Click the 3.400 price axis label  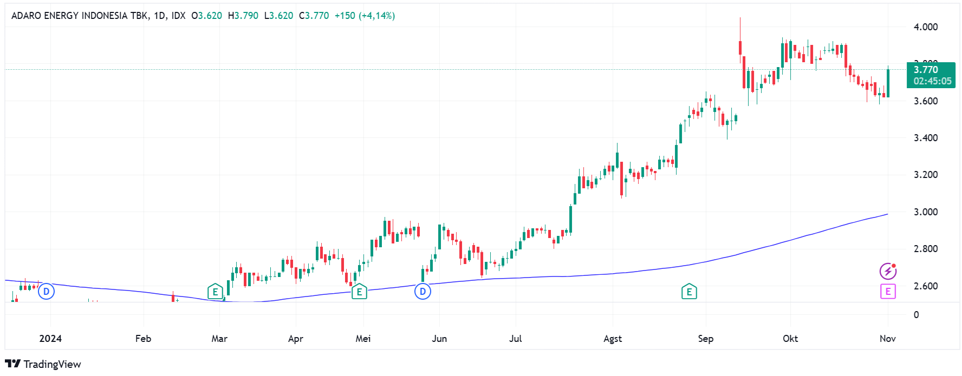tap(926, 138)
